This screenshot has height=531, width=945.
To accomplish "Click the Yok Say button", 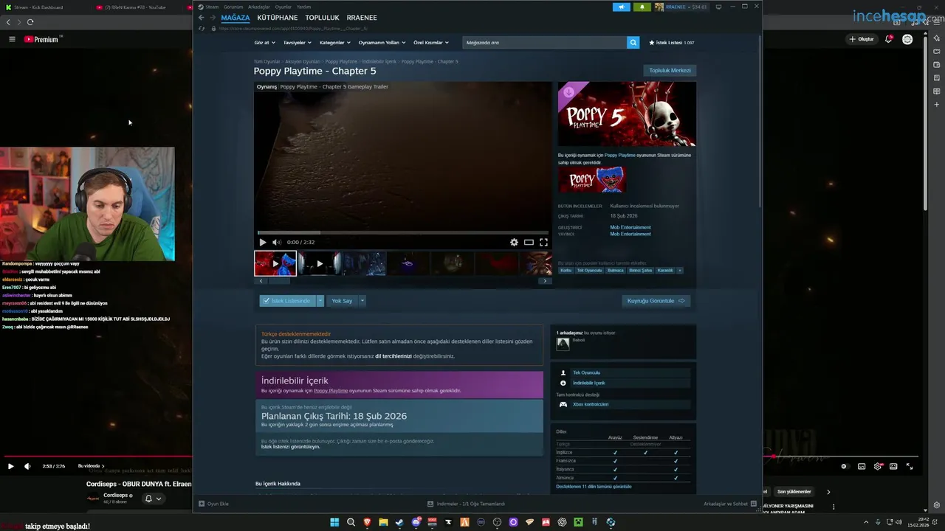I will coord(342,301).
